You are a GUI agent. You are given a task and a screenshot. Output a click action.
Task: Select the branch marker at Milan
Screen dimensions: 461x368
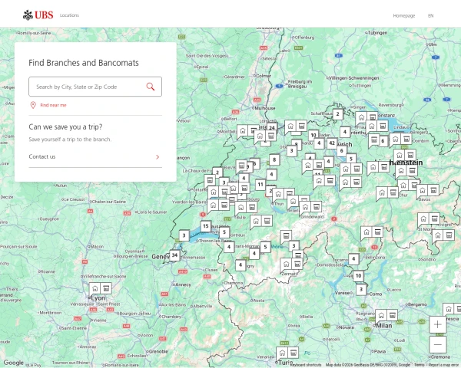pos(386,316)
